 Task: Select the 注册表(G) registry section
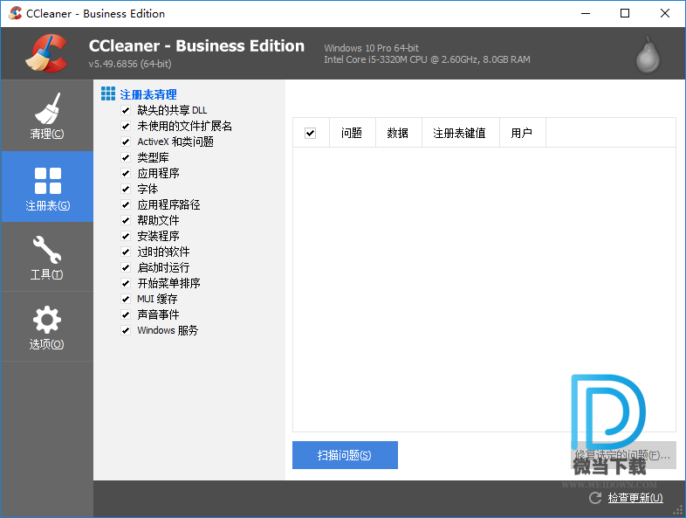coord(47,187)
